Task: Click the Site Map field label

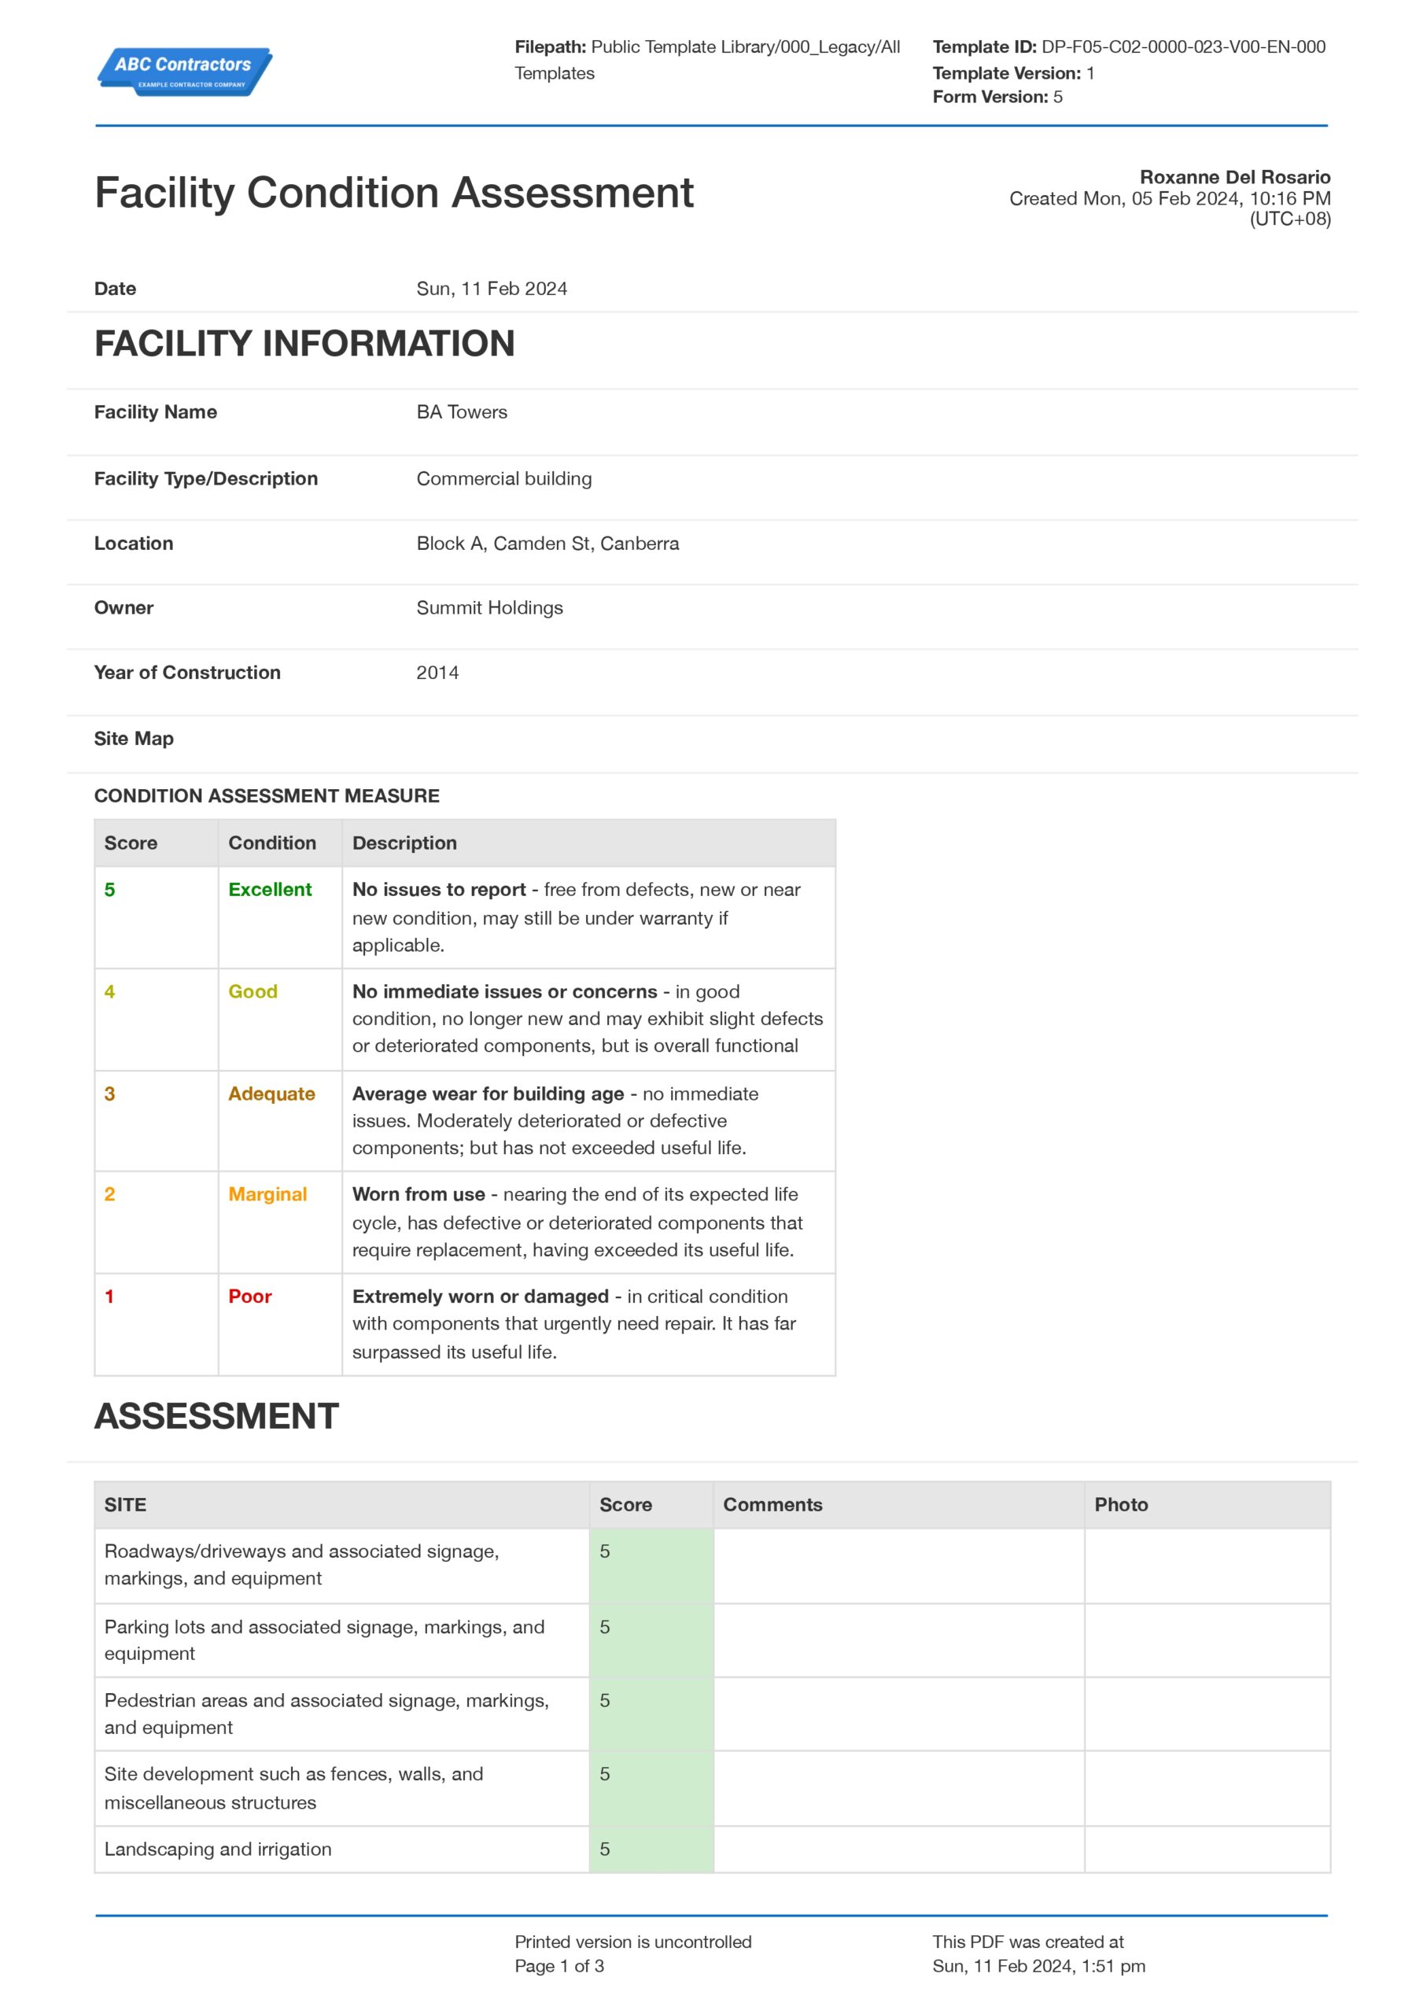Action: 134,739
